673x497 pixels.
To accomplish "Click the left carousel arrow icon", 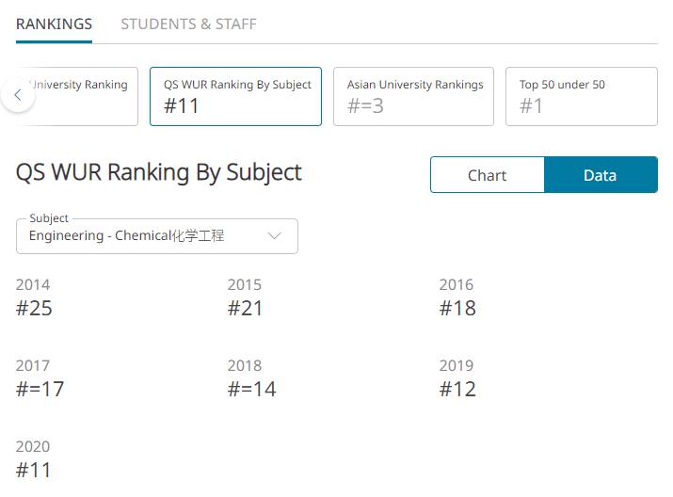I will (18, 95).
